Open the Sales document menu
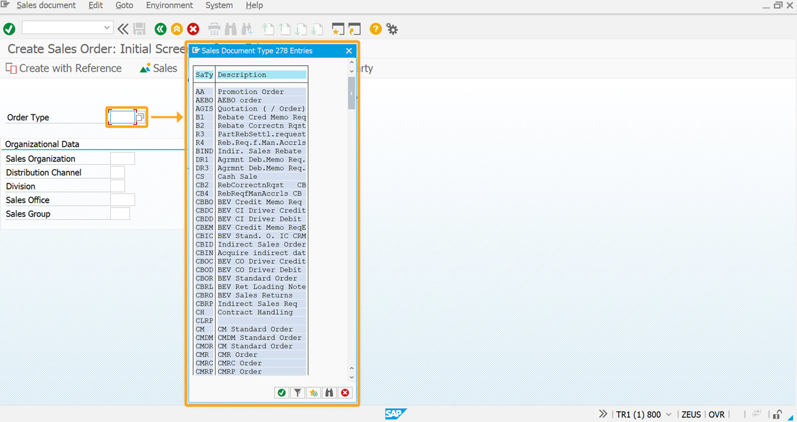The height and width of the screenshot is (422, 797). tap(45, 5)
